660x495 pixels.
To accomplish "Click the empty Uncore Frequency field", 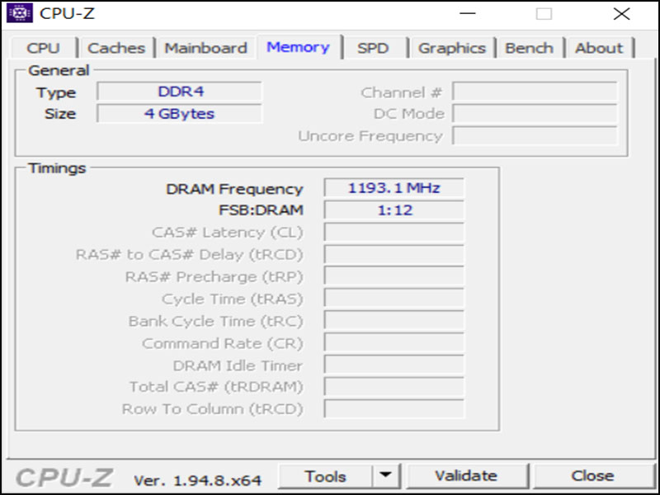I will (535, 136).
